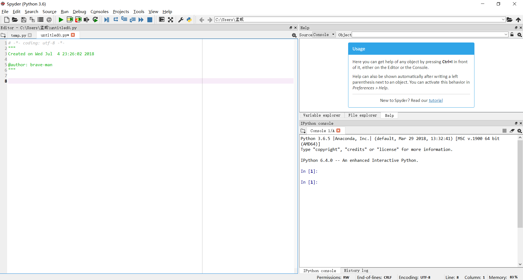Run the file with the green play icon
The height and width of the screenshot is (280, 523).
coord(61,20)
